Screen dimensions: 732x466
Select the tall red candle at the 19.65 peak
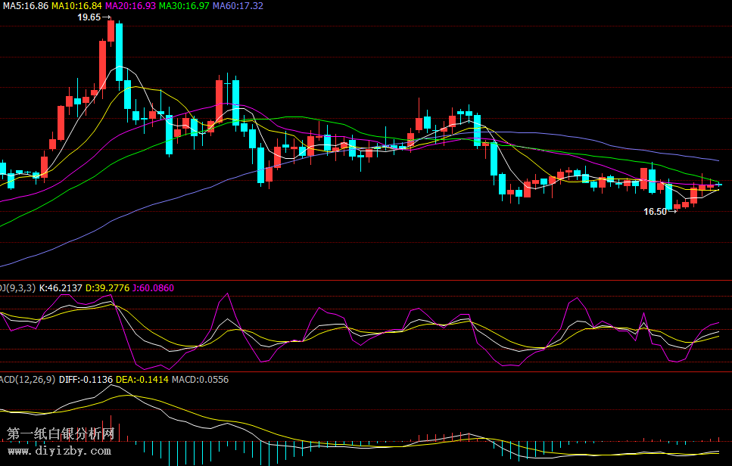[111, 32]
